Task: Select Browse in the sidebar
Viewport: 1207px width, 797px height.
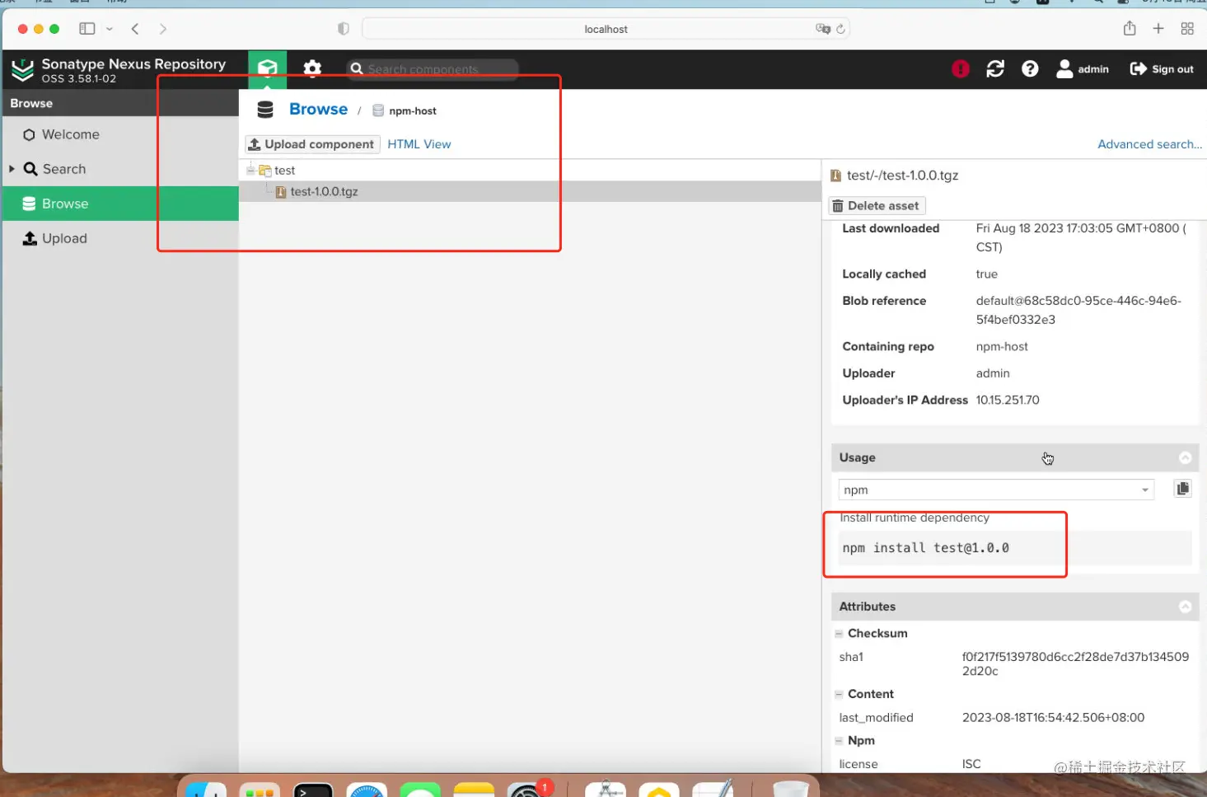Action: [120, 204]
